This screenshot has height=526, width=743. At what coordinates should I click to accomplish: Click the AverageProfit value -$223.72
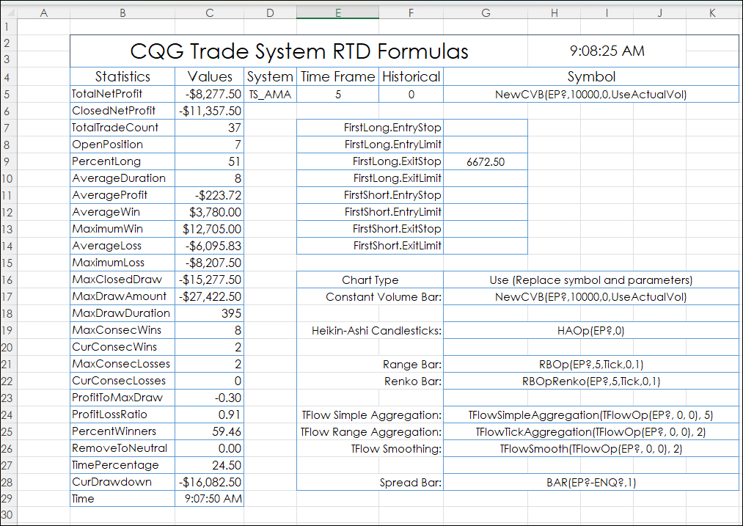210,195
